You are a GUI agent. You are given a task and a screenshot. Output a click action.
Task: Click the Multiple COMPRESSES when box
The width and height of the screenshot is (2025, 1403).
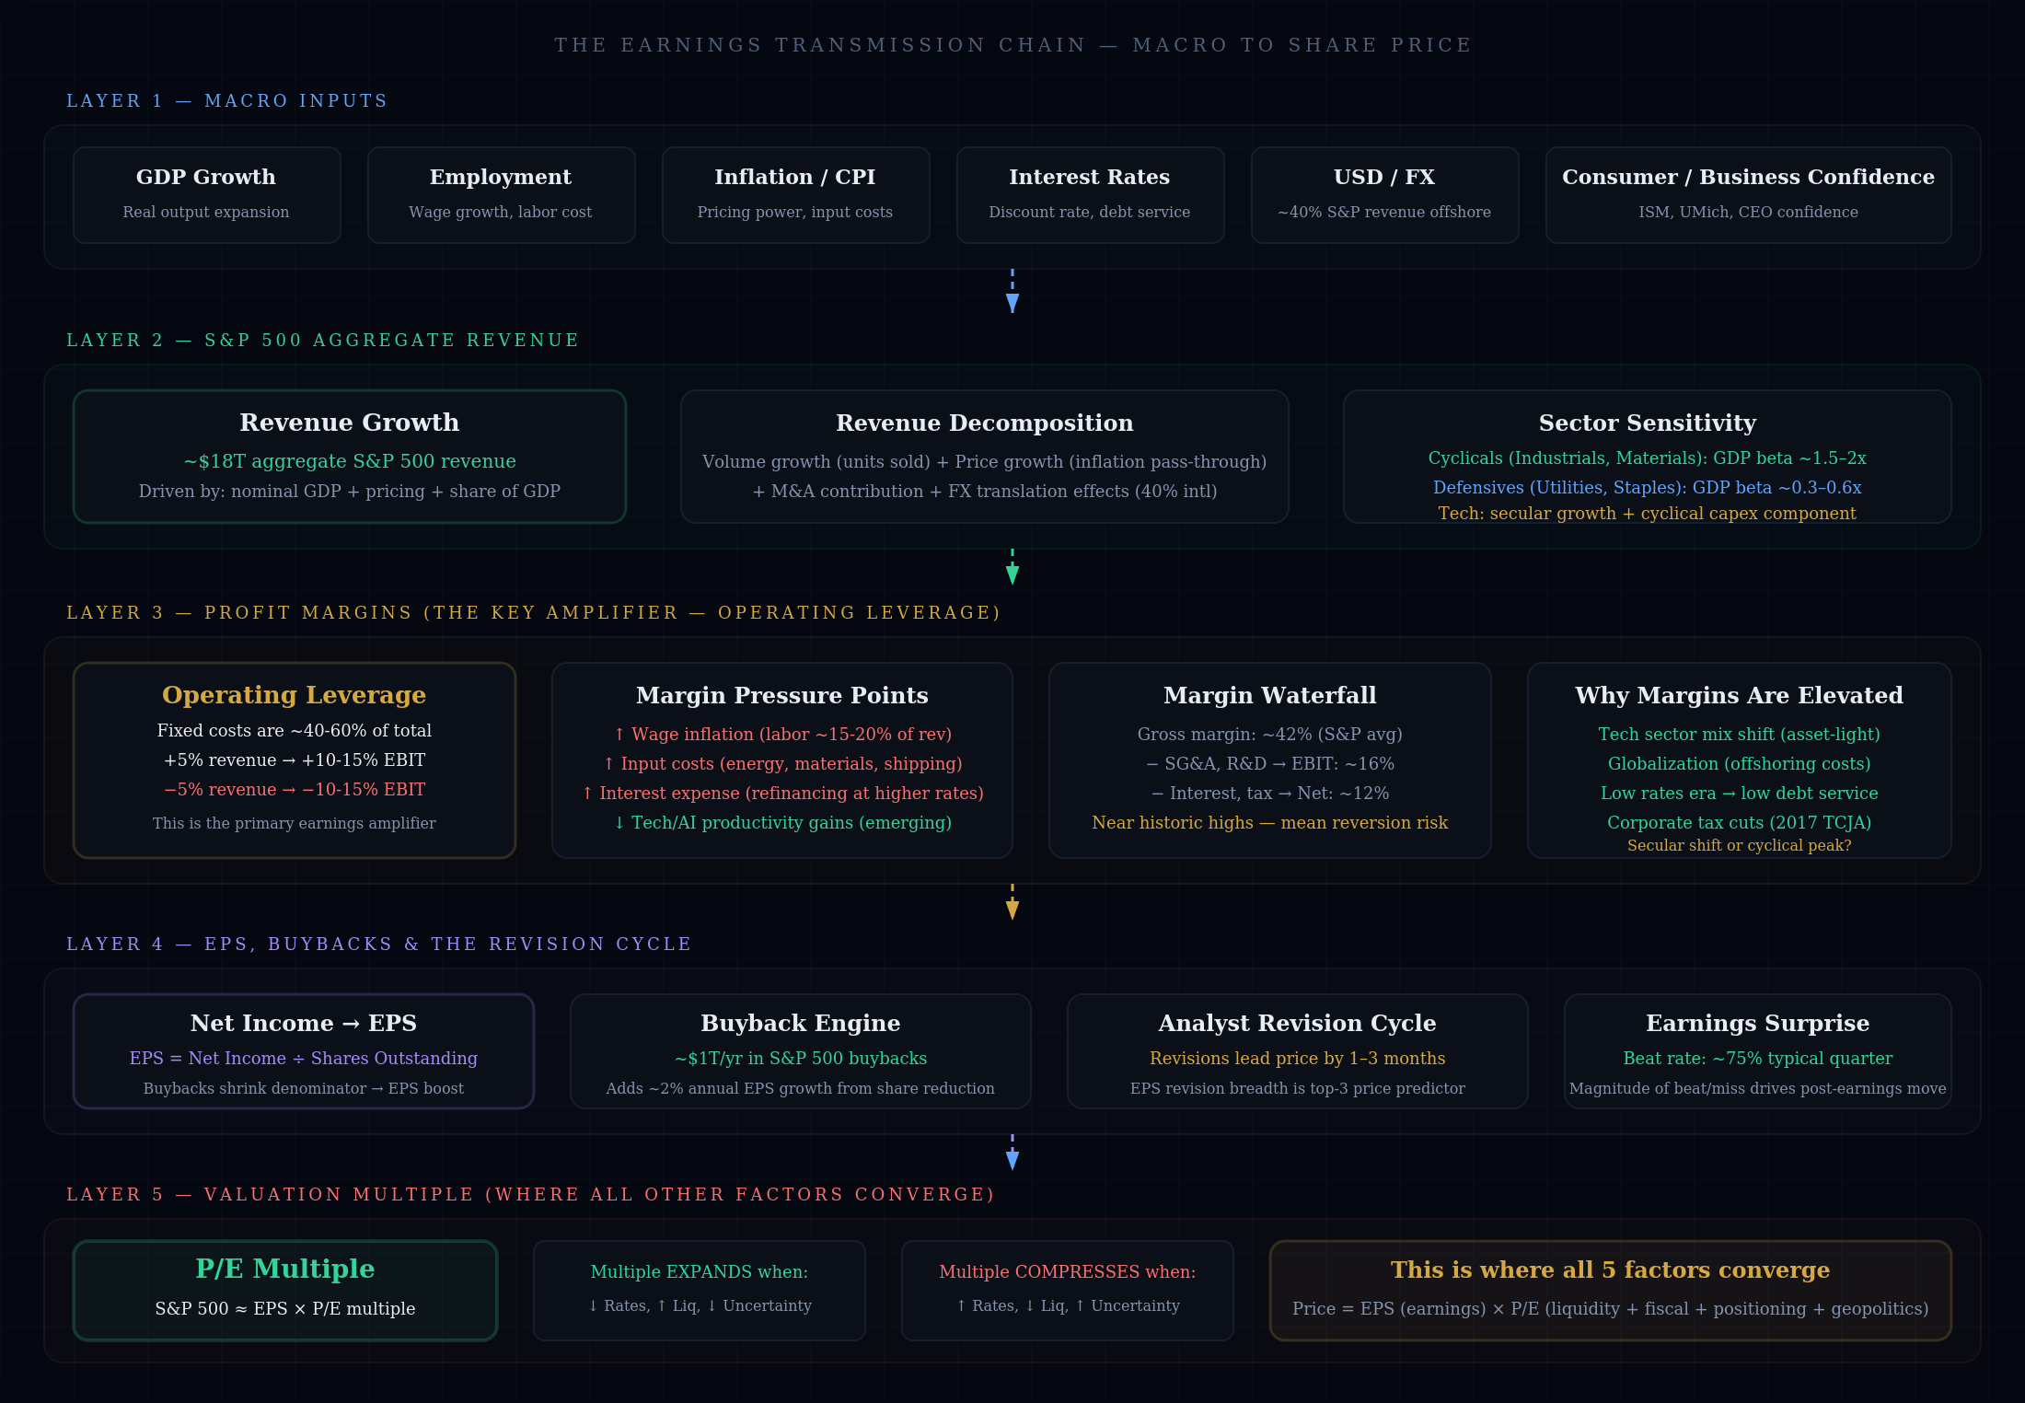click(x=1067, y=1290)
